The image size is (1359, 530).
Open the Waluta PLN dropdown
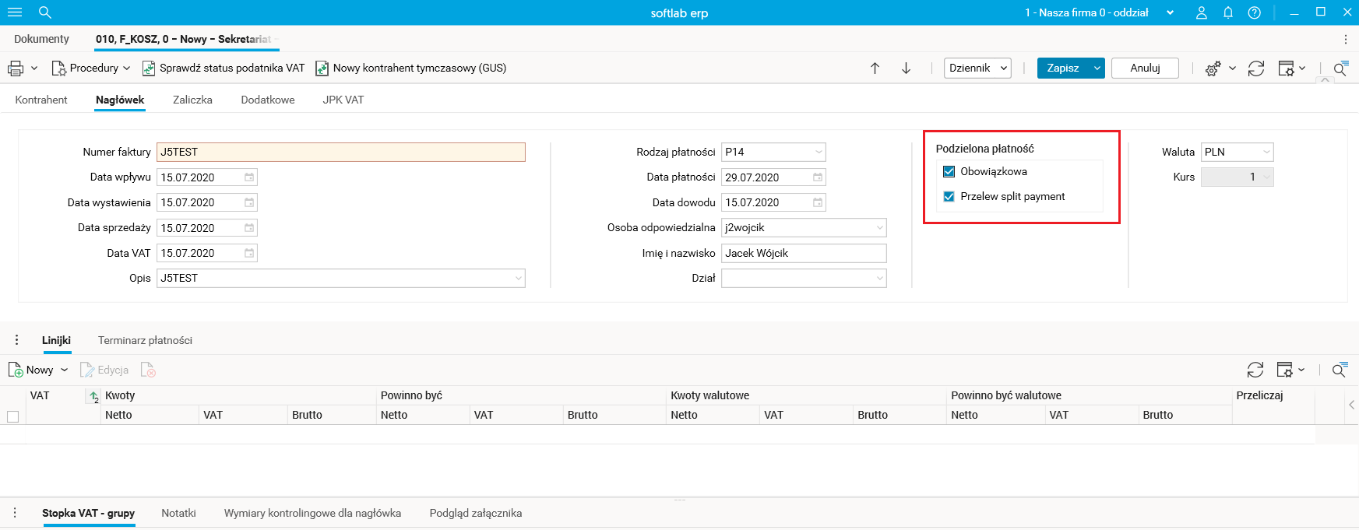(1266, 152)
